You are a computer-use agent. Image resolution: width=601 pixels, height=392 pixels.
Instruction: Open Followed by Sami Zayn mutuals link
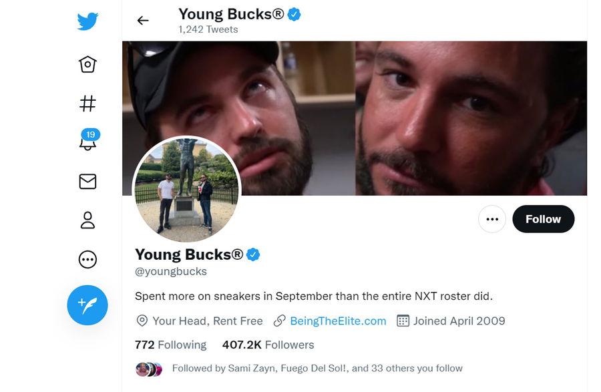tap(317, 368)
